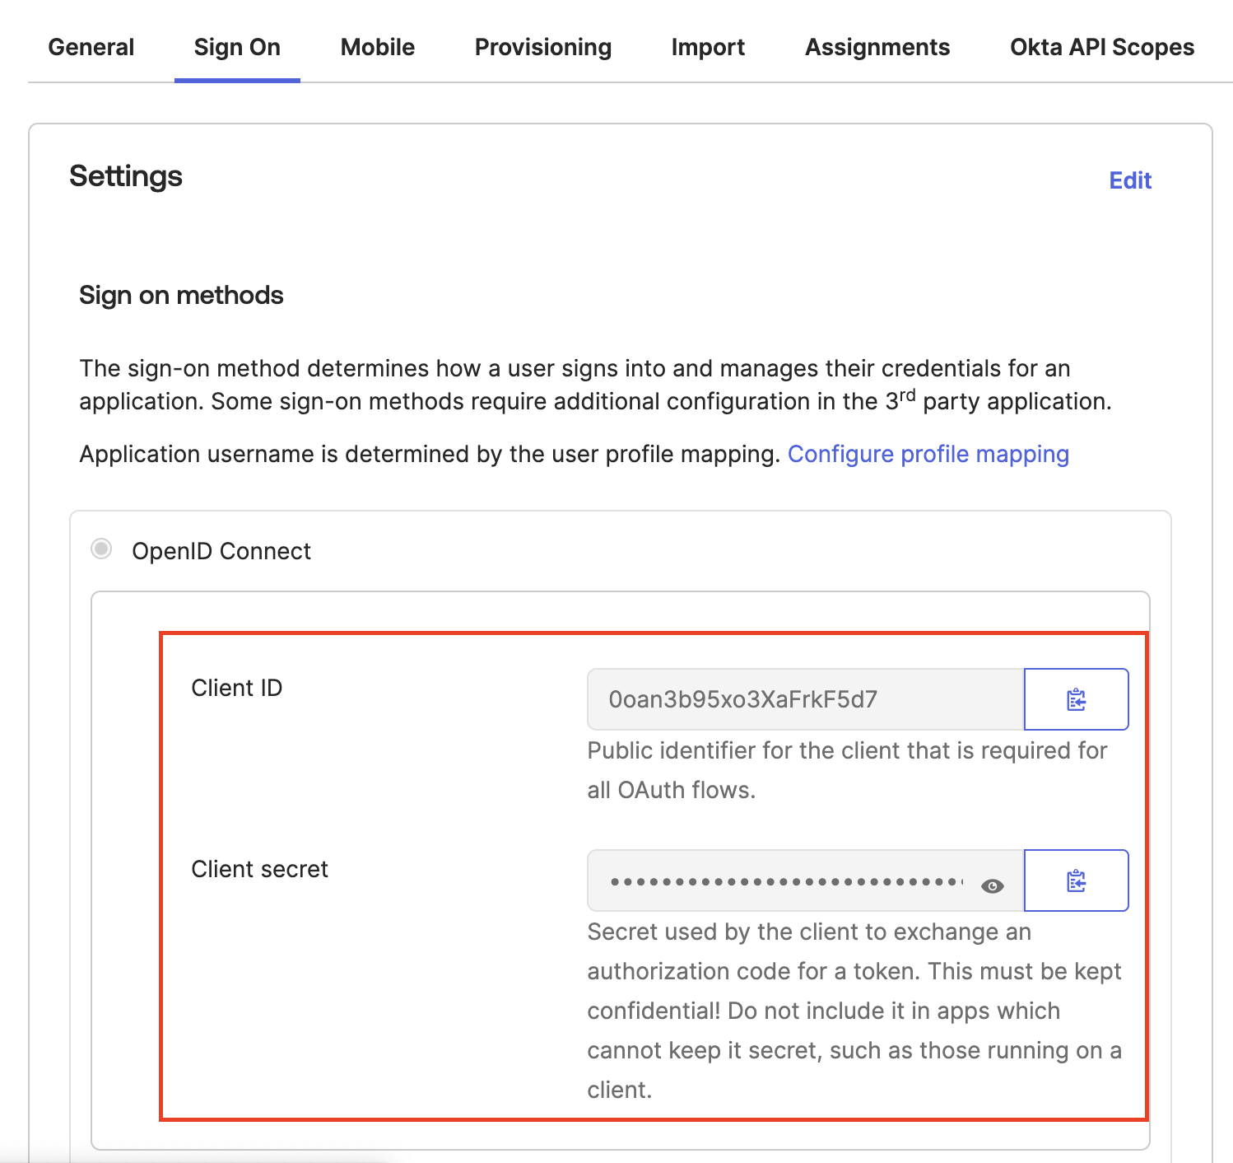Switch to the Import tab
Viewport: 1233px width, 1163px height.
pos(708,48)
